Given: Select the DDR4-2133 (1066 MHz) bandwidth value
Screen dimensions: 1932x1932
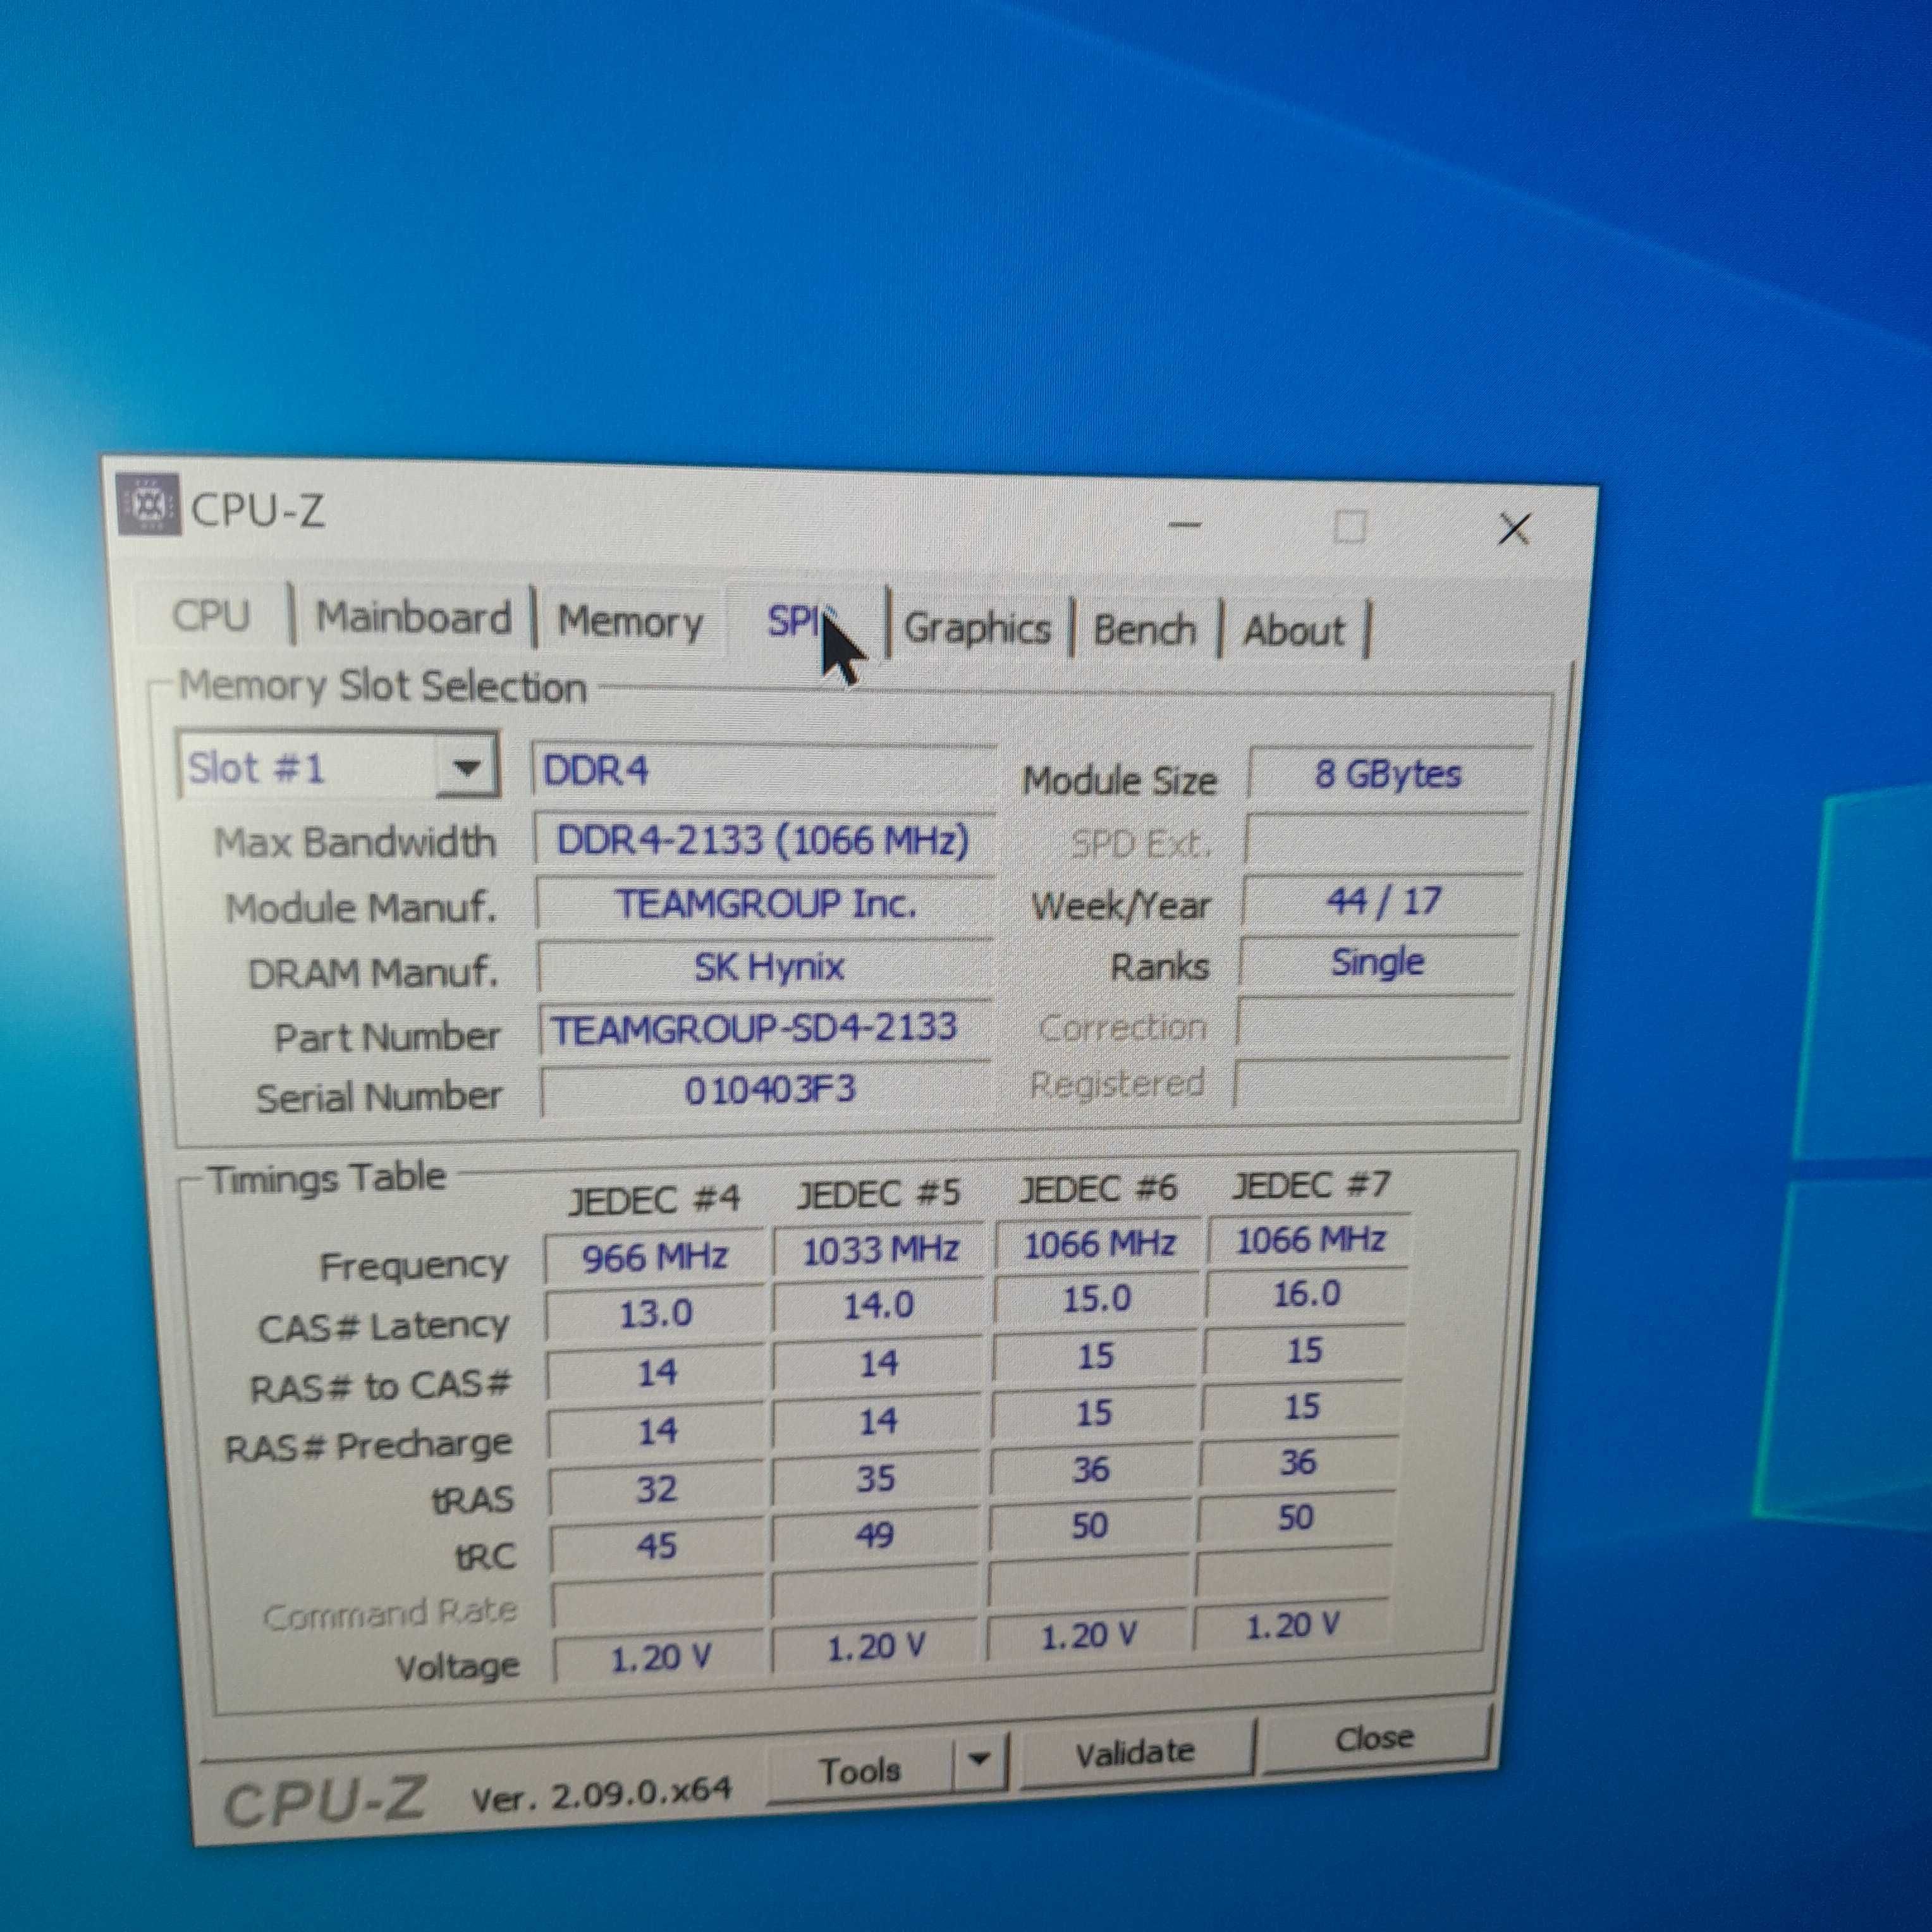Looking at the screenshot, I should click(763, 840).
